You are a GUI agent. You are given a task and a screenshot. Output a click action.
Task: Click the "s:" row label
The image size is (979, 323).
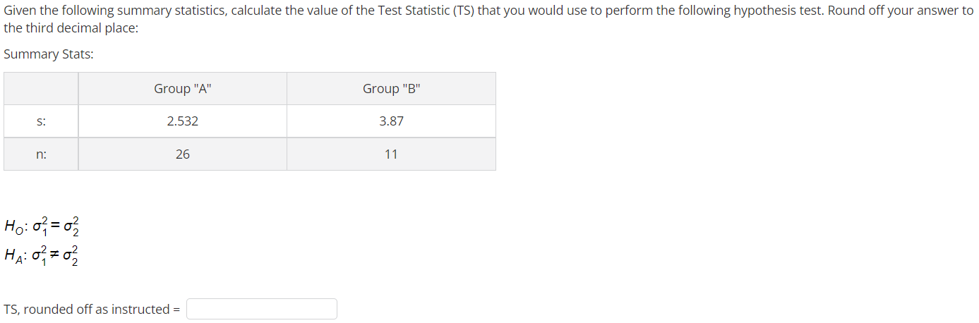[x=41, y=121]
